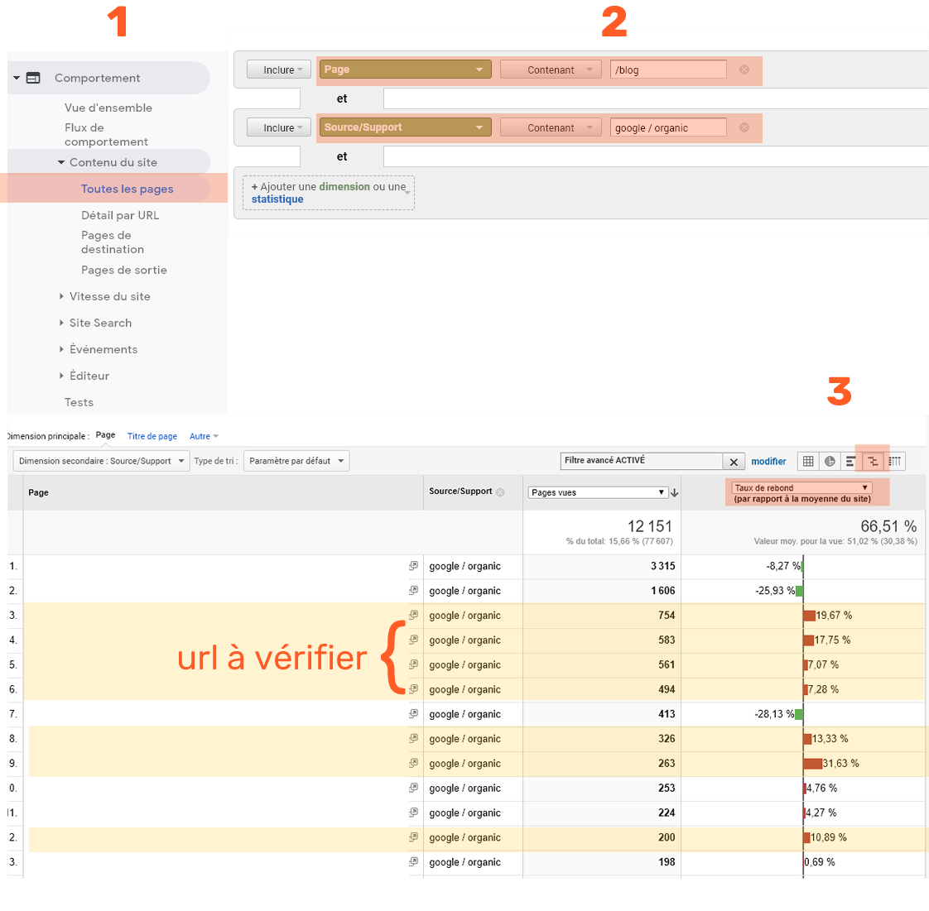Open Pages de sortie report
This screenshot has height=911, width=929.
[124, 270]
